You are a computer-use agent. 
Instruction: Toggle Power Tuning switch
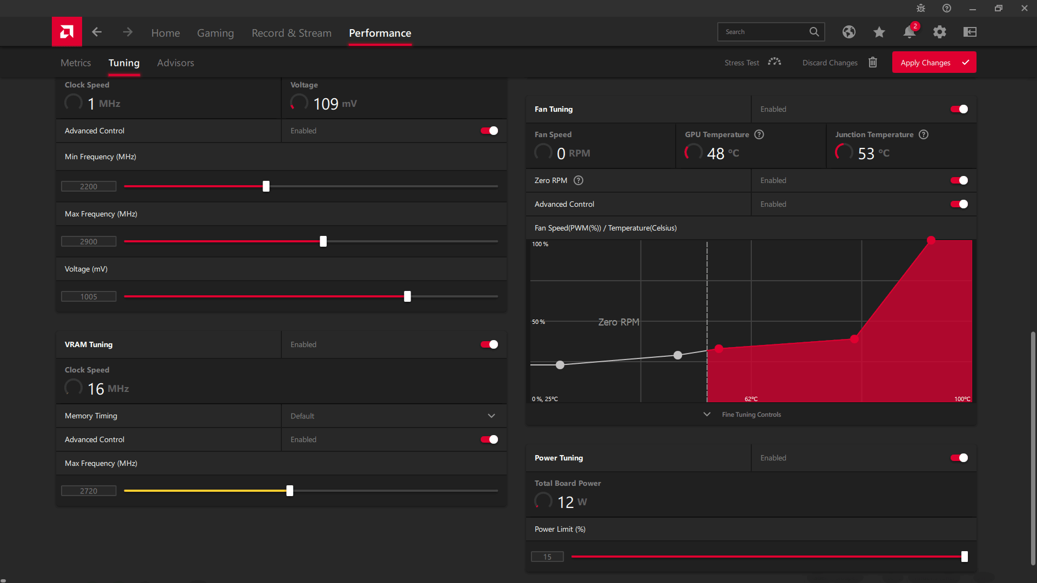(959, 458)
